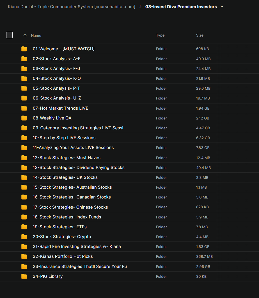Click the folder icon for 01-Welcome

[x=24, y=49]
